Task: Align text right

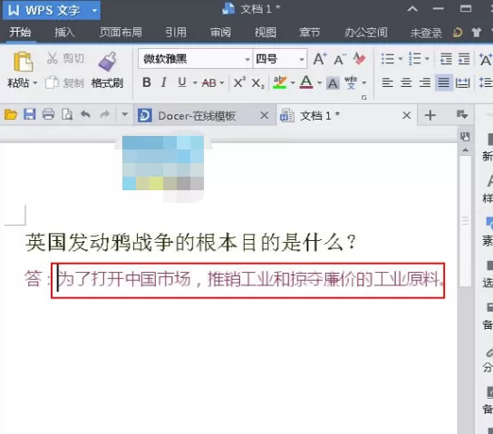Action: click(425, 83)
